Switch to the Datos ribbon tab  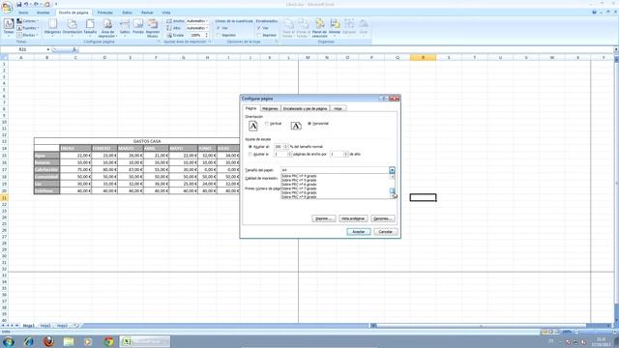pyautogui.click(x=127, y=13)
